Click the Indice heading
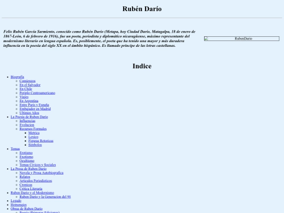The width and height of the screenshot is (284, 213). (142, 66)
